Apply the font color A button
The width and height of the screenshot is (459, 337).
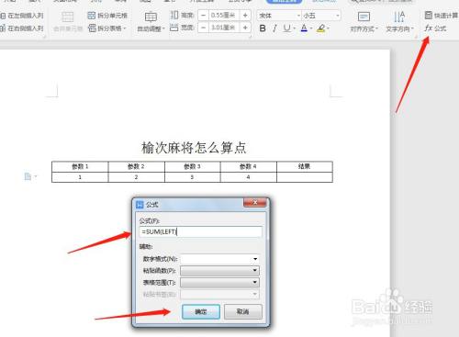(304, 28)
